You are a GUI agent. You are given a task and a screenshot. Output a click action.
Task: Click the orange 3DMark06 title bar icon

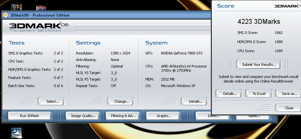pyautogui.click(x=5, y=15)
